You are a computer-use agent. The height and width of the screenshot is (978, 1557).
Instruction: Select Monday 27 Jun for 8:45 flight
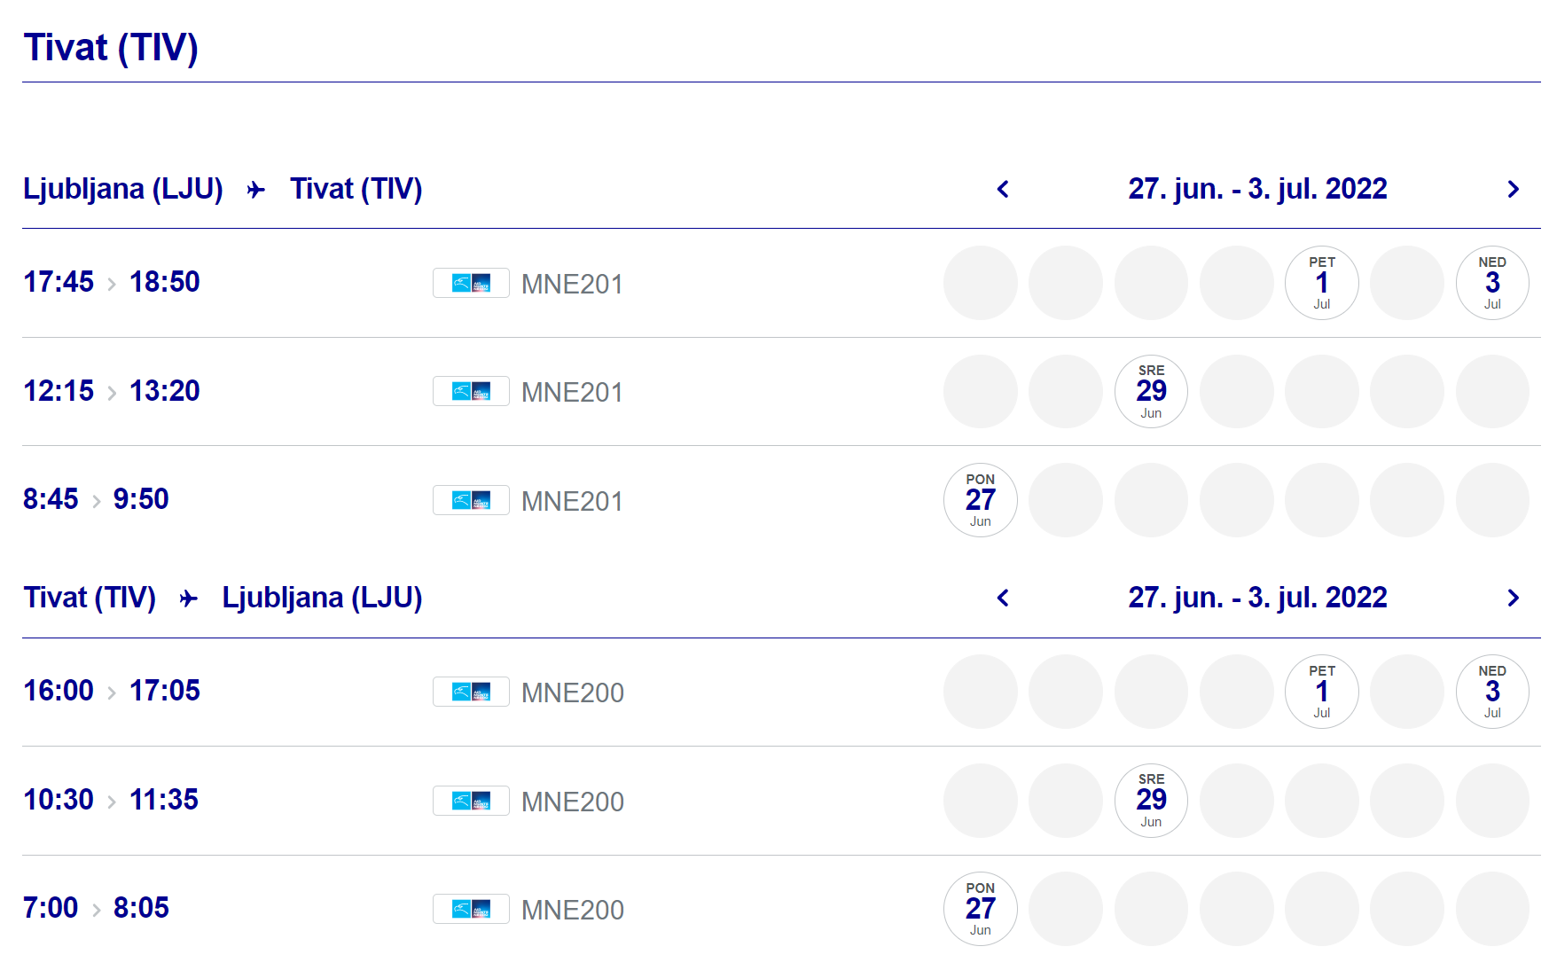980,500
